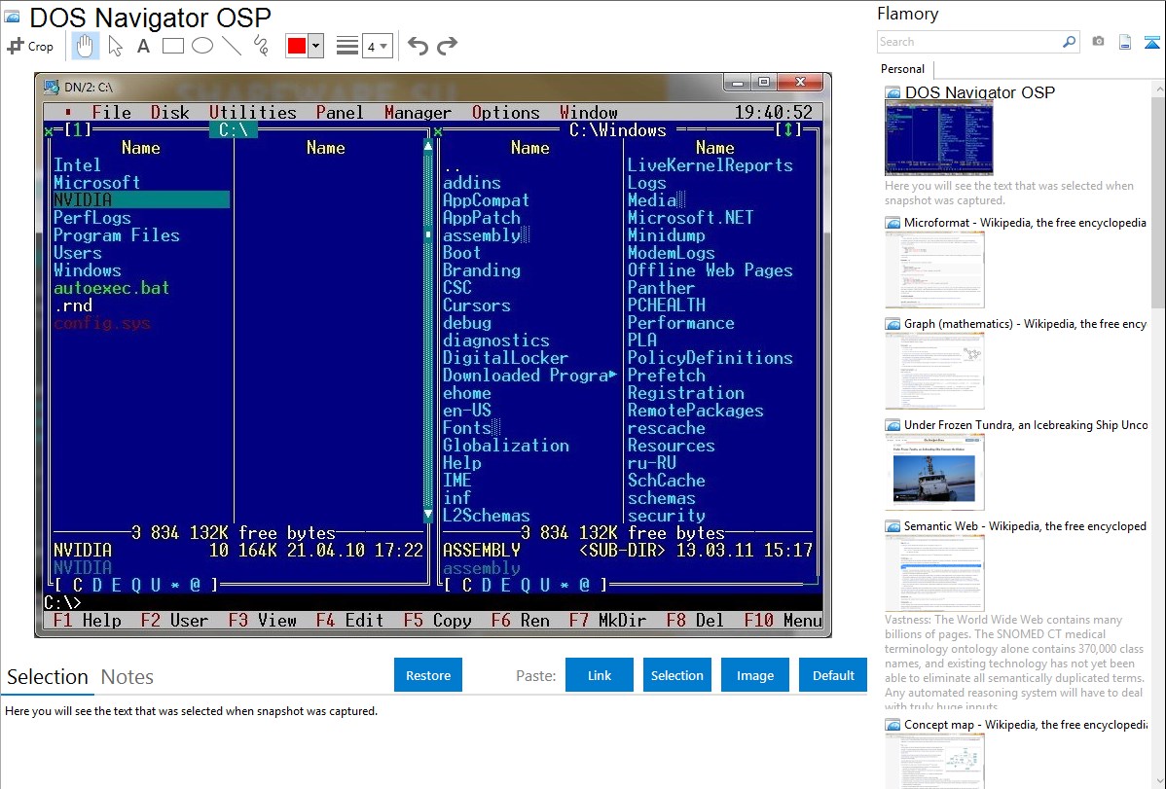
Task: Click 'PolicyDefinitions' in the C:\Windows panel
Action: (x=711, y=358)
